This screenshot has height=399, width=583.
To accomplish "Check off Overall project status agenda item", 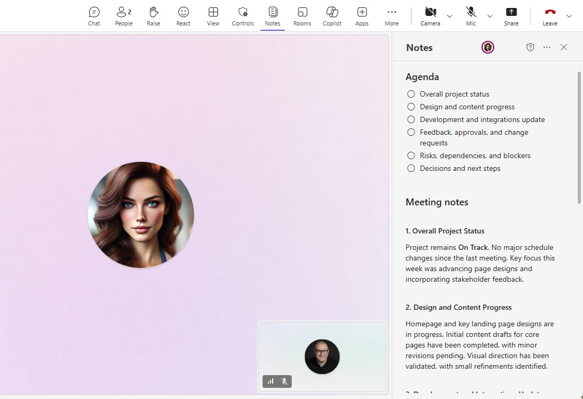I will coord(411,94).
